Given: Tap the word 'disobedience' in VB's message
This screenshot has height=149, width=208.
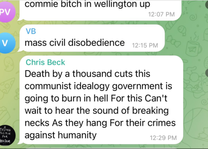Looking at the screenshot, I should [96, 43].
